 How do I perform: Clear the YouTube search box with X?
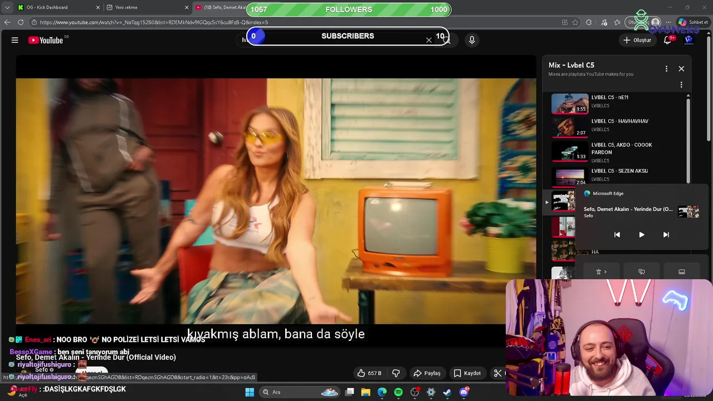click(429, 40)
